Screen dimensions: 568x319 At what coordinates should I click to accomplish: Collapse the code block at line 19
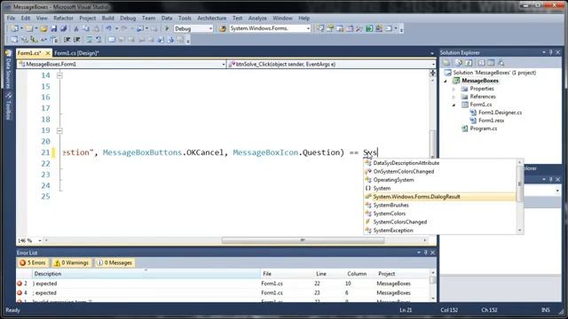pyautogui.click(x=59, y=130)
